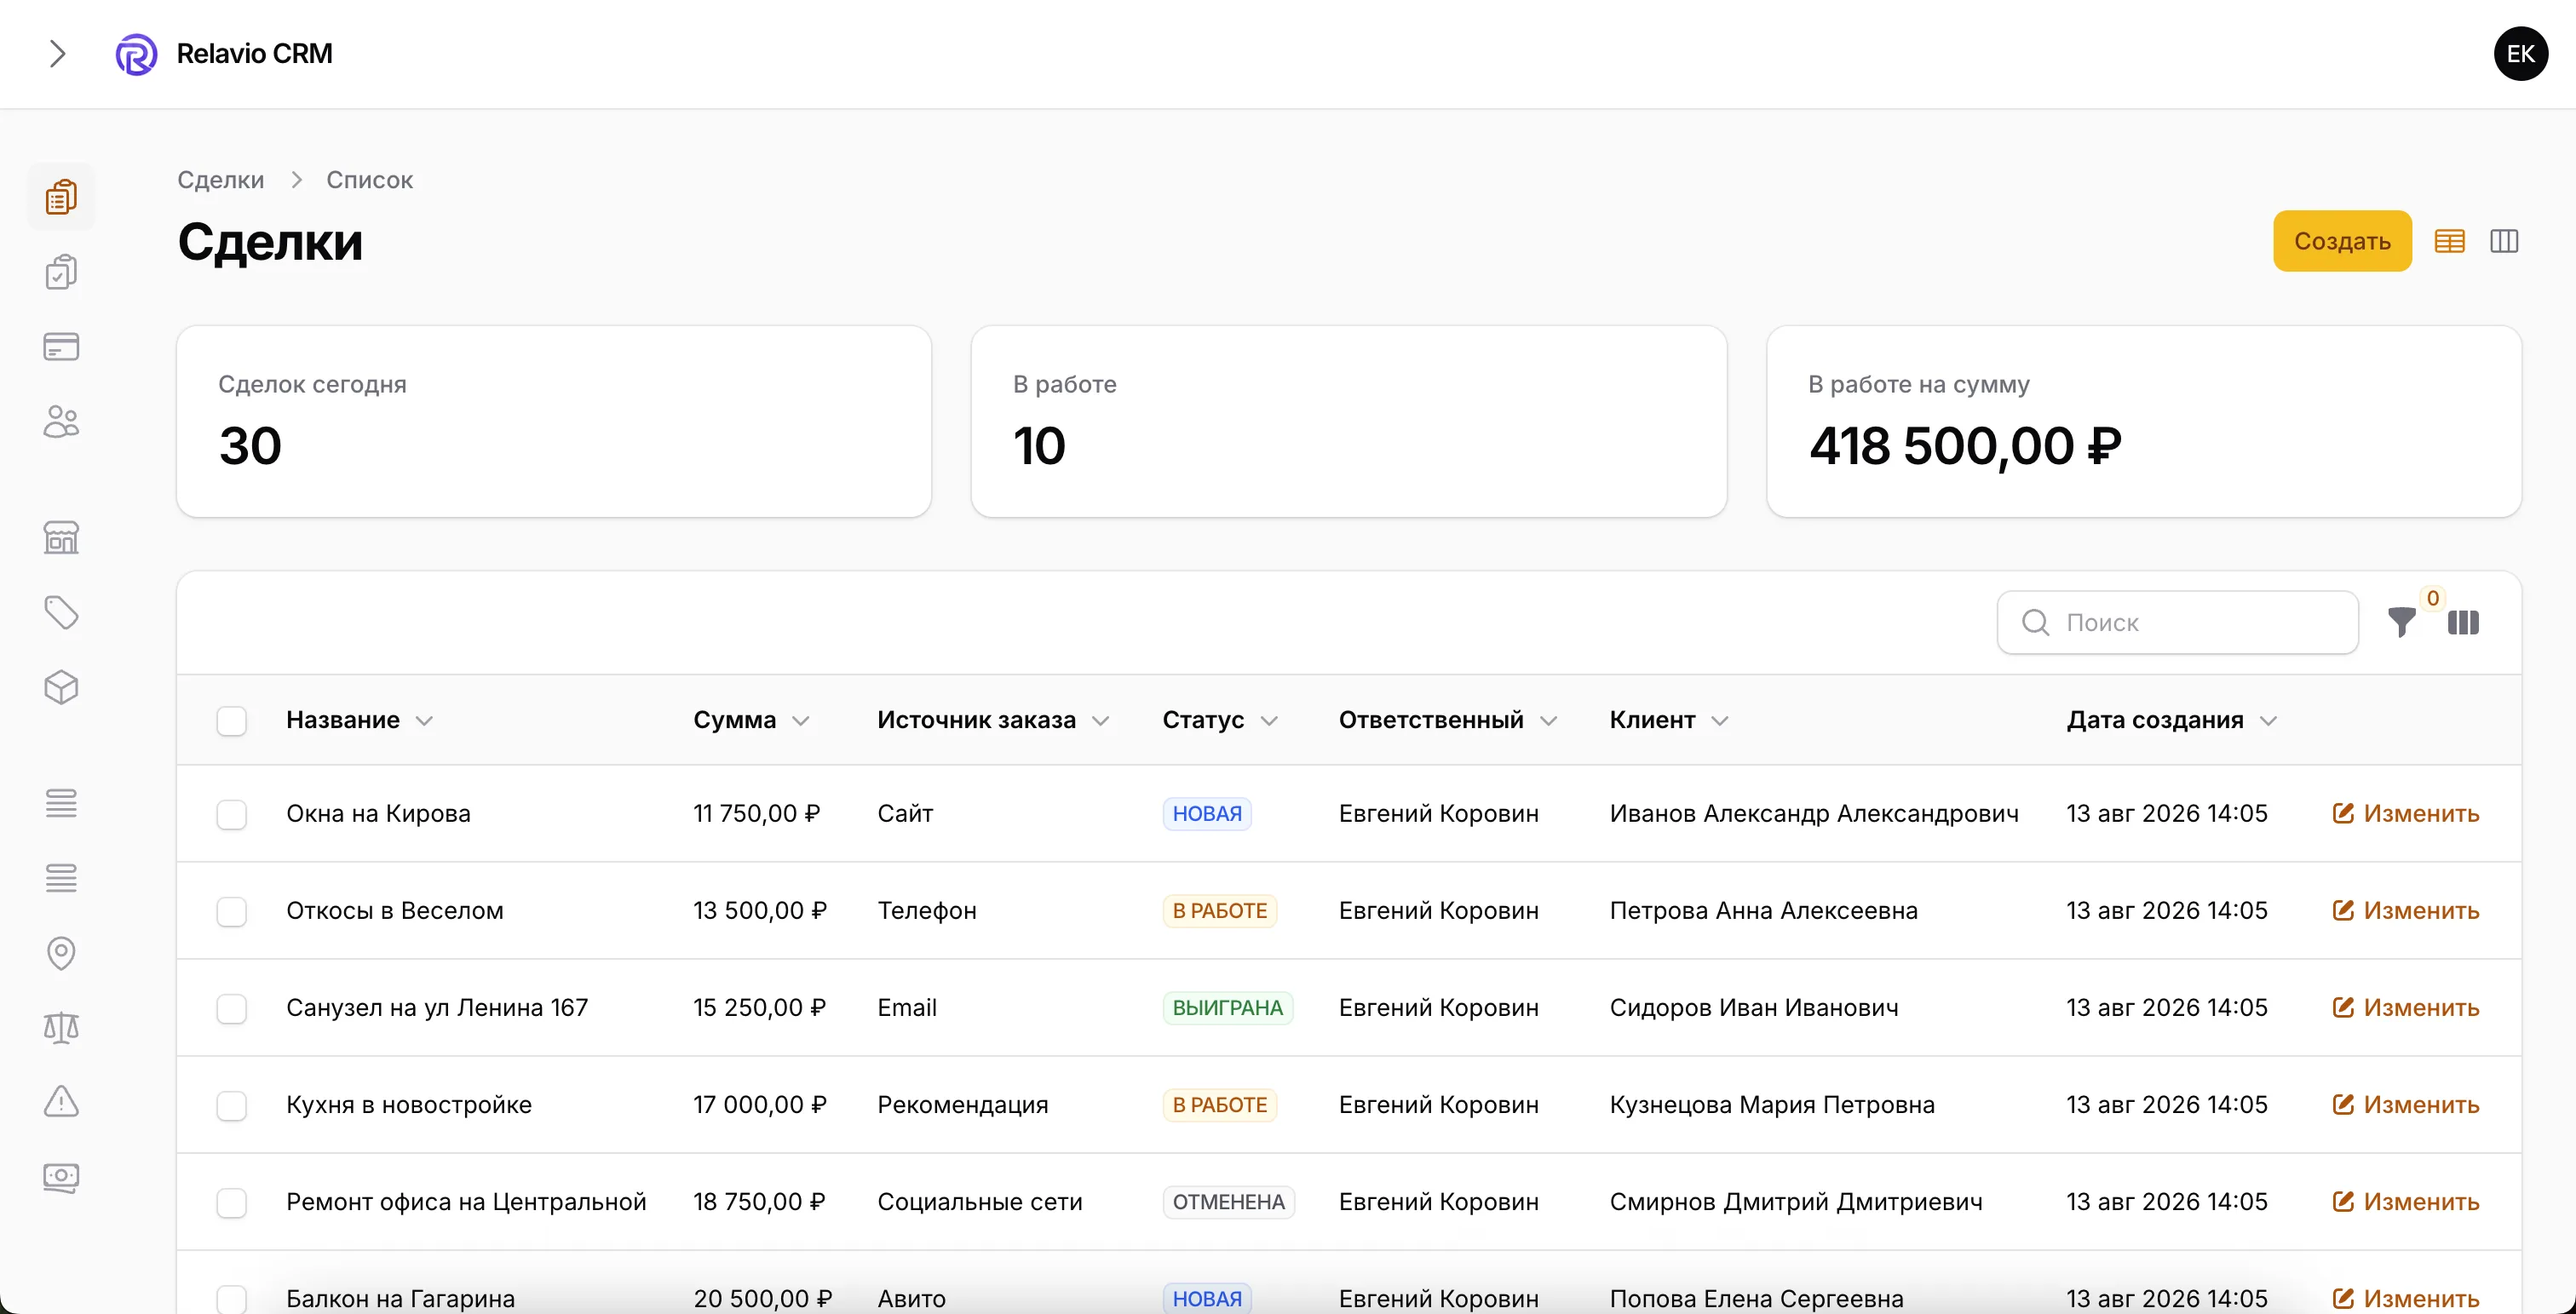Sort by the Сумма column header
This screenshot has height=1314, width=2576.
tap(751, 720)
